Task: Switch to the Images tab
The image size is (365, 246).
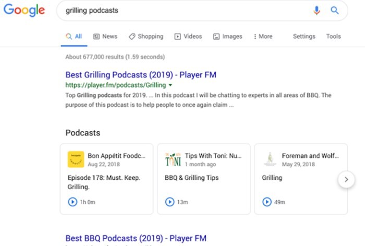Action: (x=227, y=36)
